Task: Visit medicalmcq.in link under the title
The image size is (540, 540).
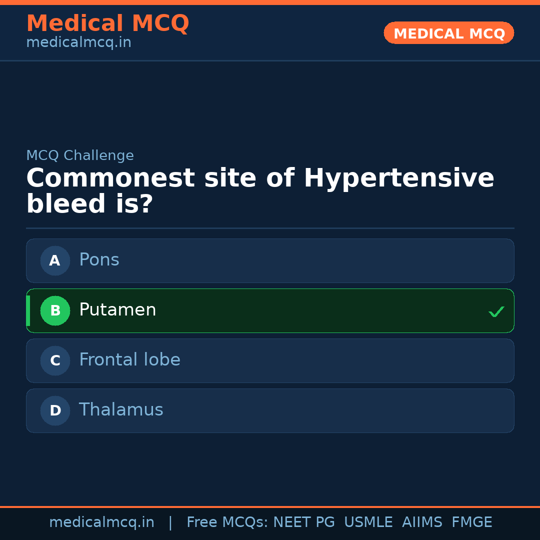Action: point(78,43)
